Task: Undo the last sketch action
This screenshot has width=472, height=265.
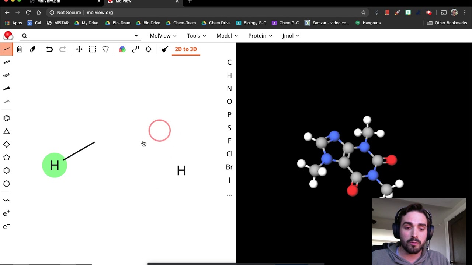Action: coord(49,49)
